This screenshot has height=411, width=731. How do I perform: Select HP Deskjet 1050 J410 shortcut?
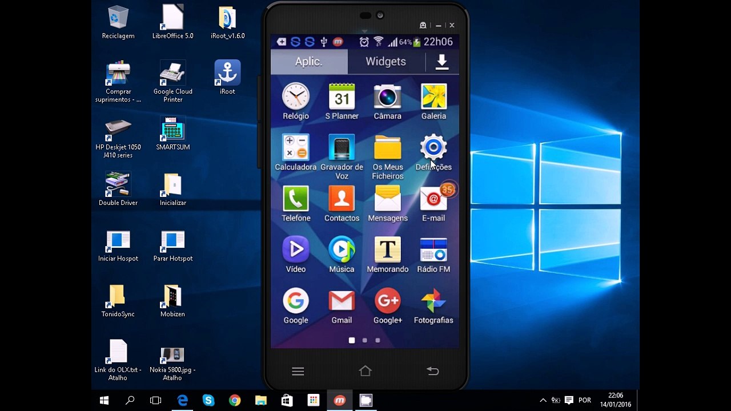click(x=118, y=138)
